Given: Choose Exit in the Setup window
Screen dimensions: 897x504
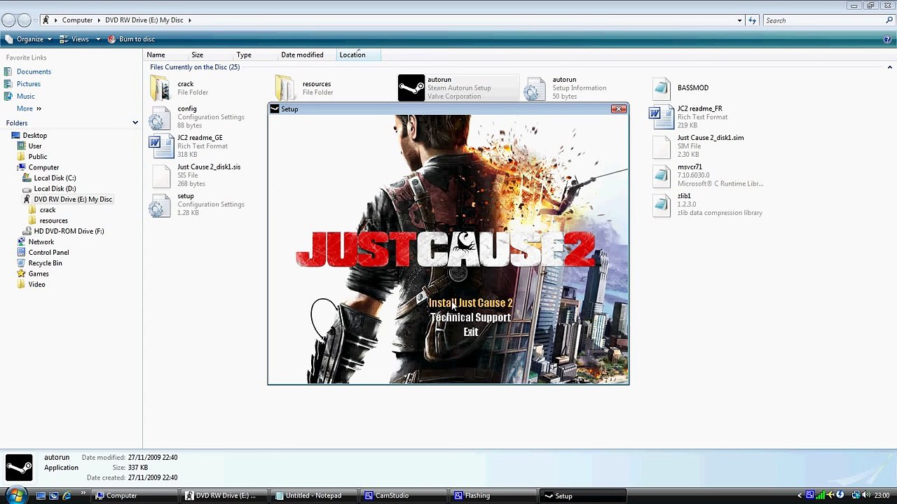Looking at the screenshot, I should (470, 332).
